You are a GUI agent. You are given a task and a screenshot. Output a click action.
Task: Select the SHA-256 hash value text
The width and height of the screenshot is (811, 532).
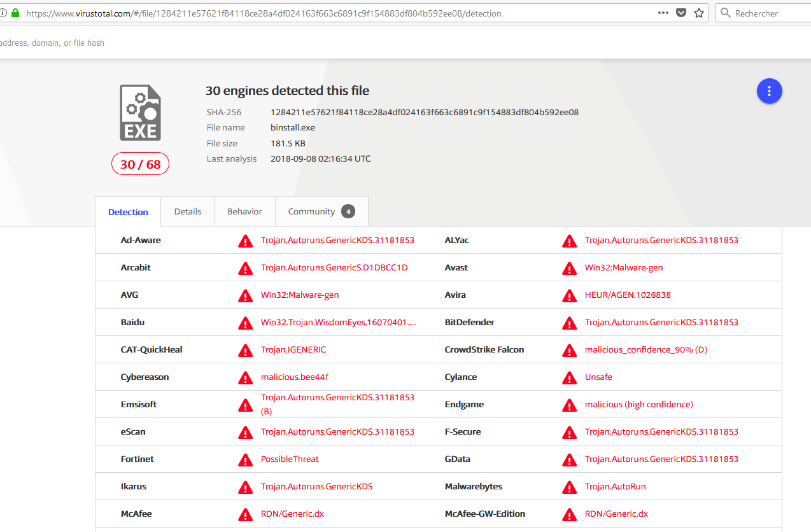coord(425,112)
